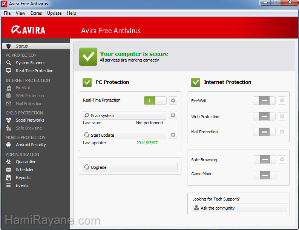
Task: Open FireWall settings gear
Action: pos(282,100)
